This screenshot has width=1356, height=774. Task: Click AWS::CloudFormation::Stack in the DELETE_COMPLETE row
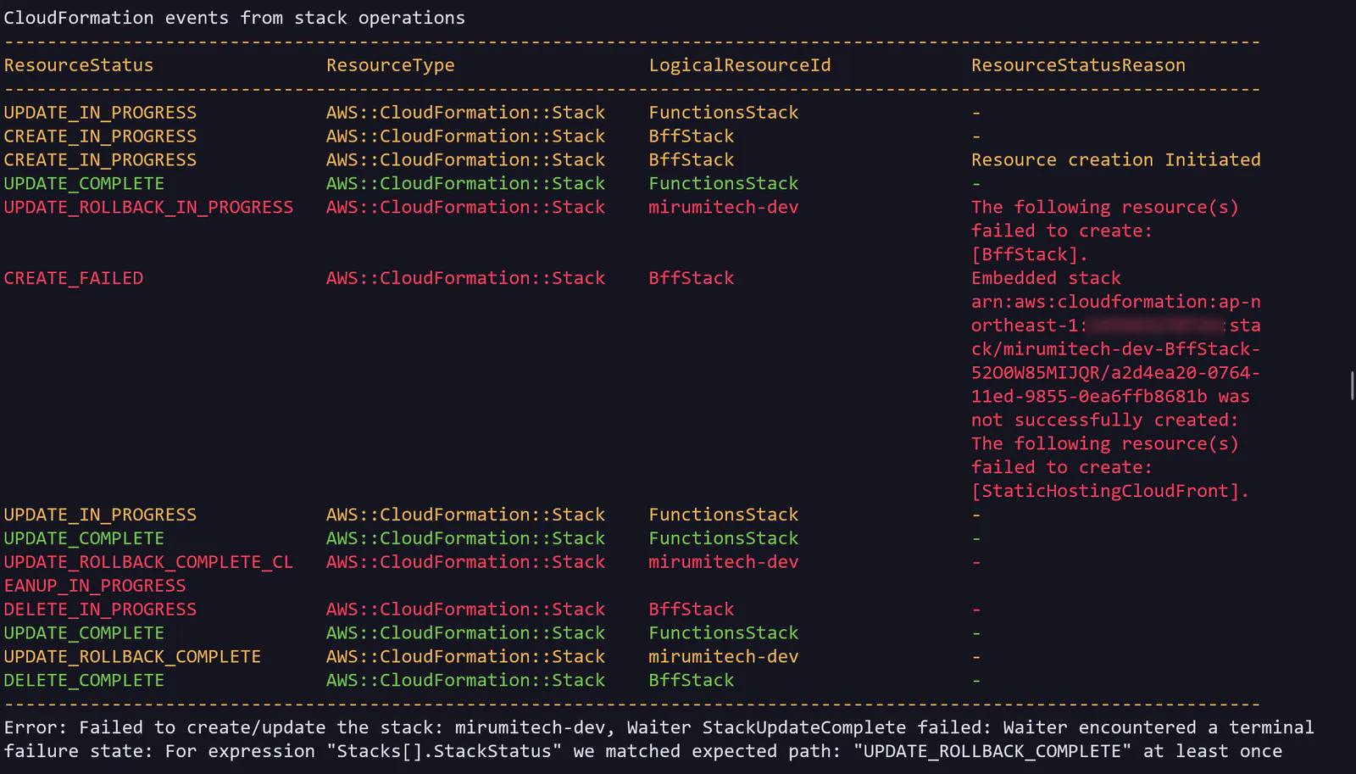click(466, 681)
